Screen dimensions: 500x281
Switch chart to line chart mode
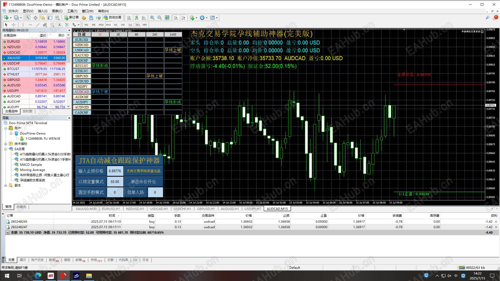144,18
